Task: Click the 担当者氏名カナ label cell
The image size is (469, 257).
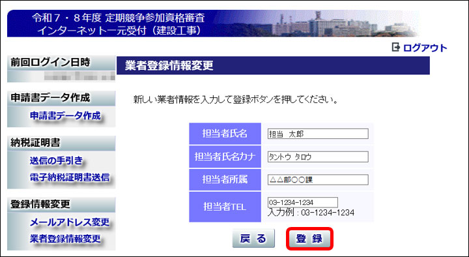Action: (225, 157)
